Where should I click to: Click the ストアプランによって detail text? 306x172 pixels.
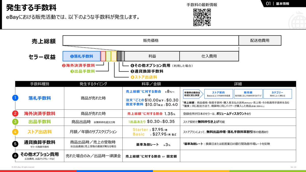[x=226, y=132]
